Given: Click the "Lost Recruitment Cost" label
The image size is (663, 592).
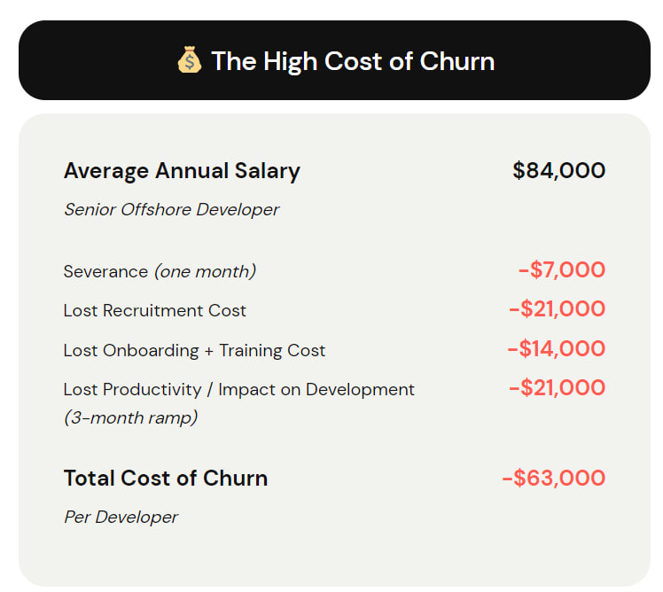Looking at the screenshot, I should tap(155, 311).
